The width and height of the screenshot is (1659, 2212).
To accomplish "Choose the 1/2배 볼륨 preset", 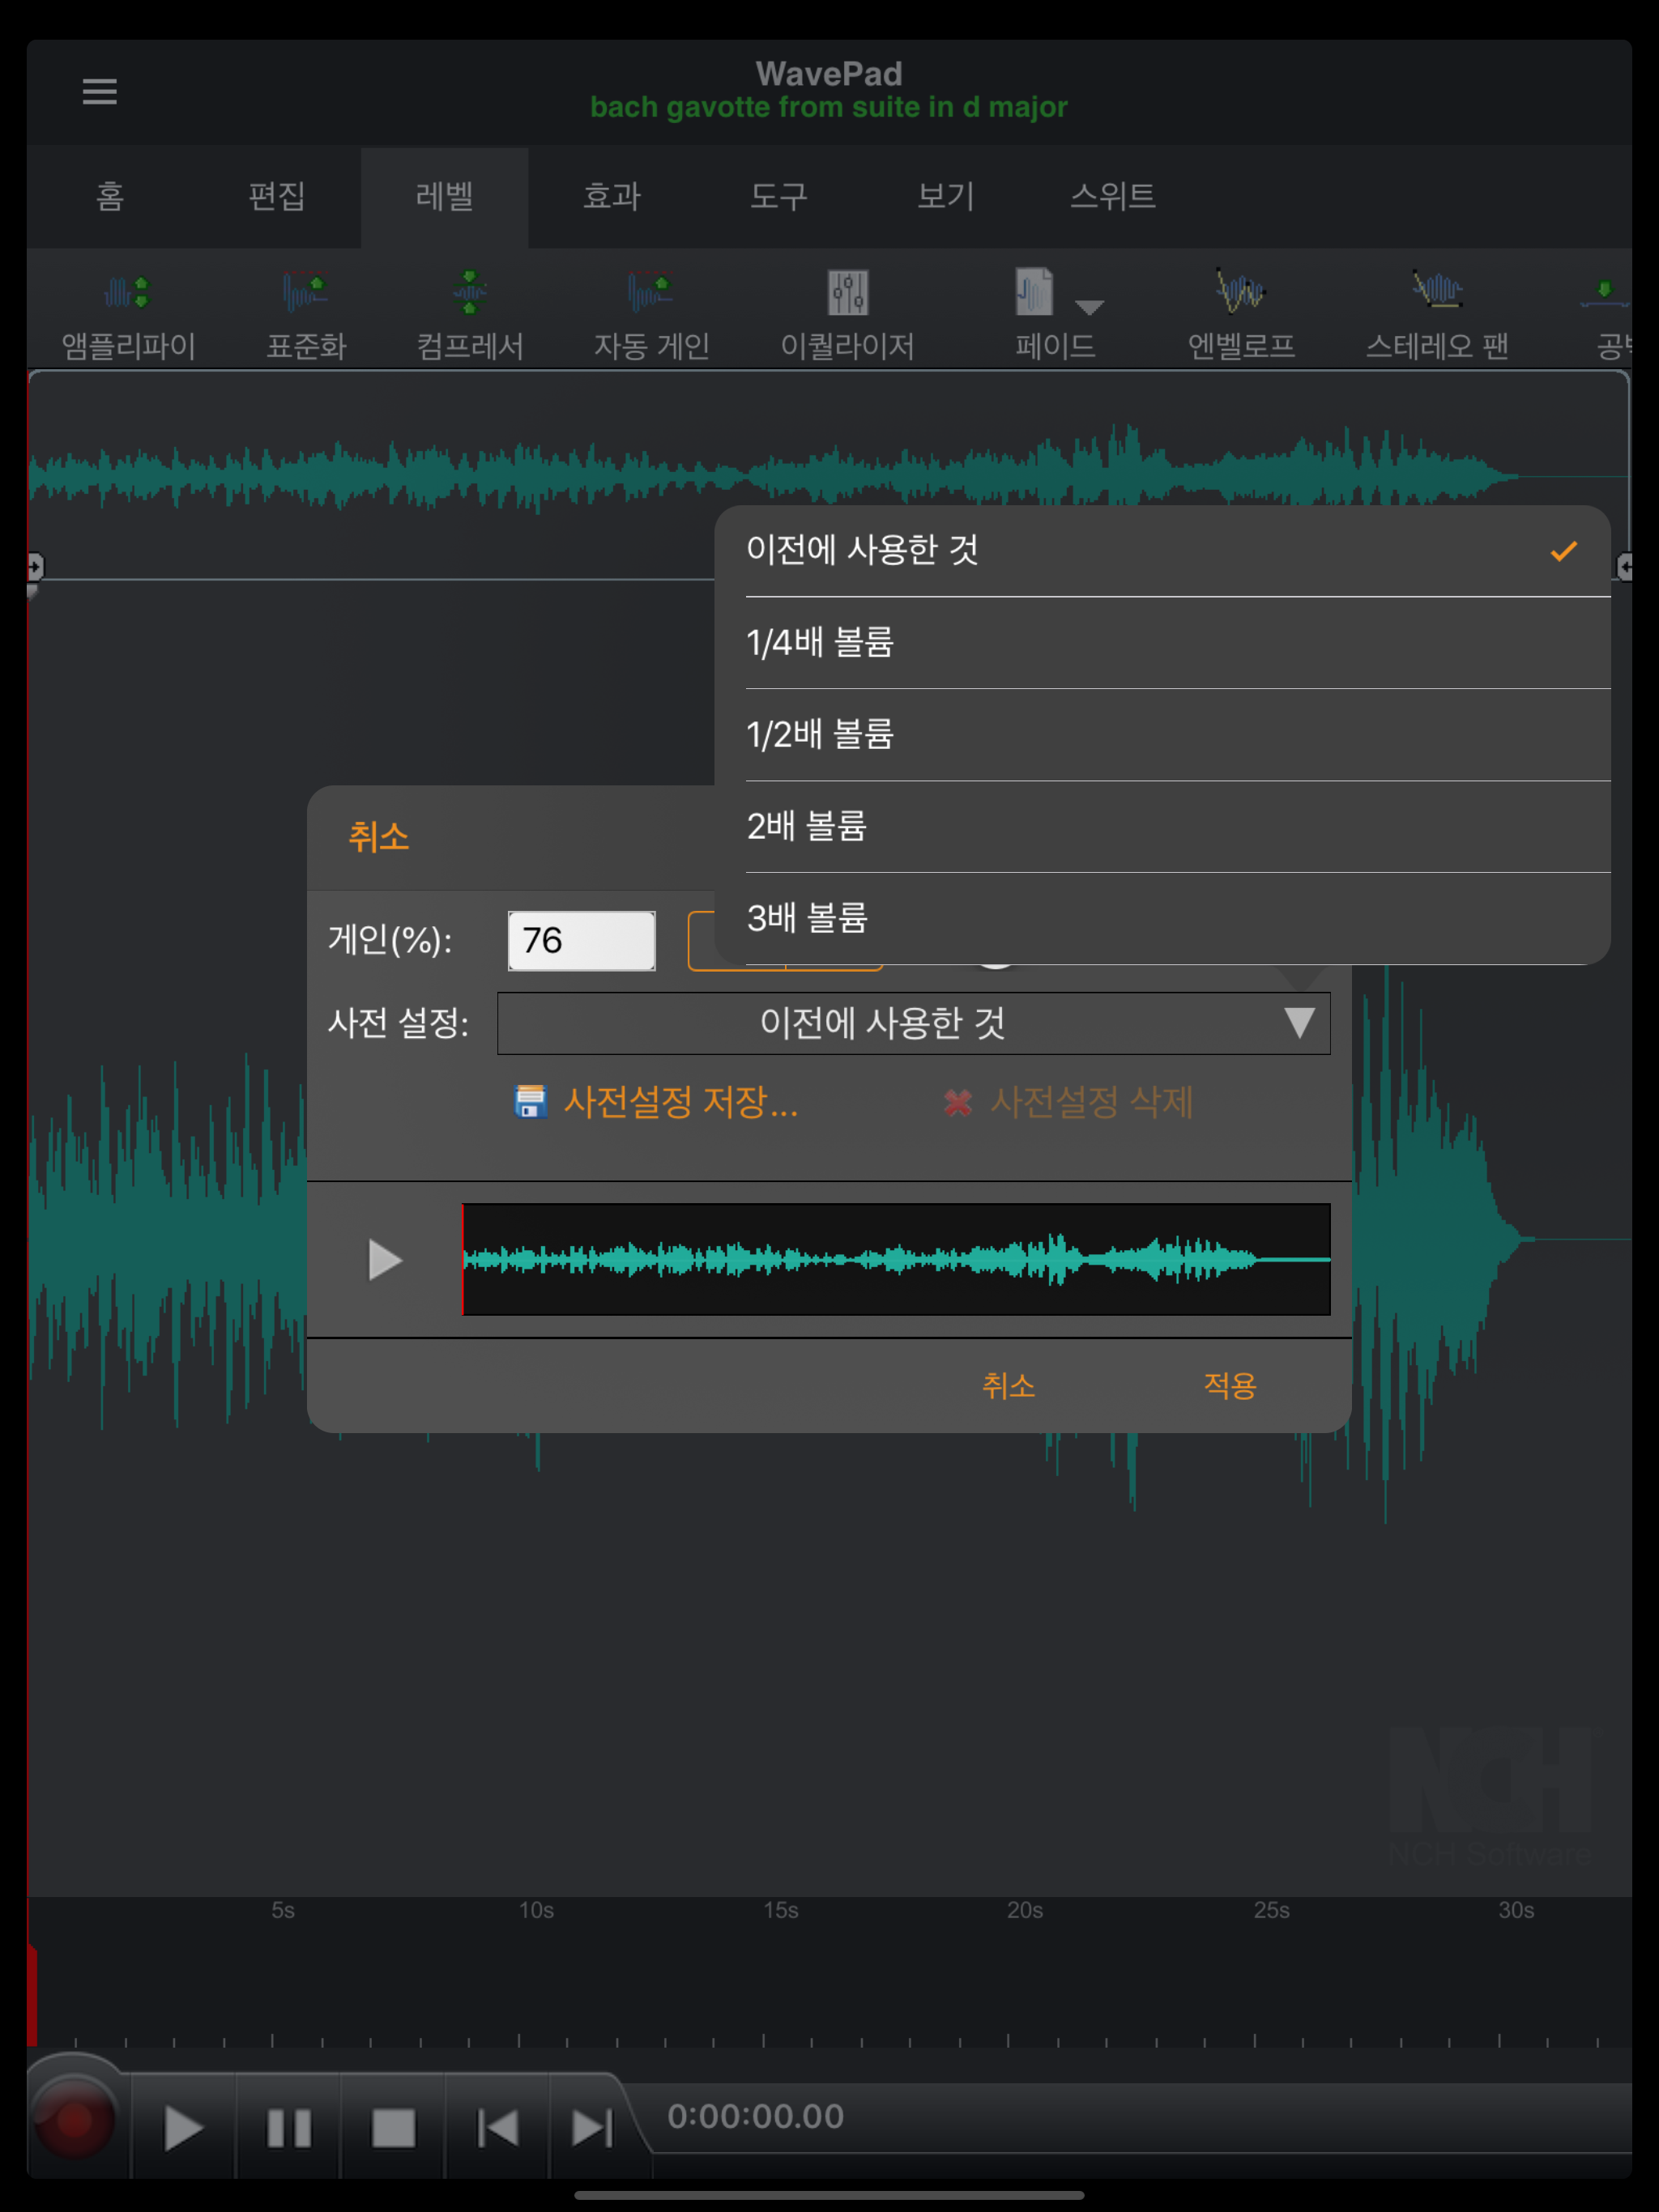I will 1162,734.
